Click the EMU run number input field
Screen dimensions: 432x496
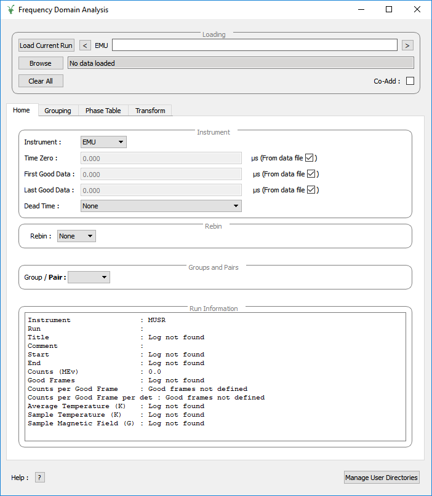click(x=254, y=45)
